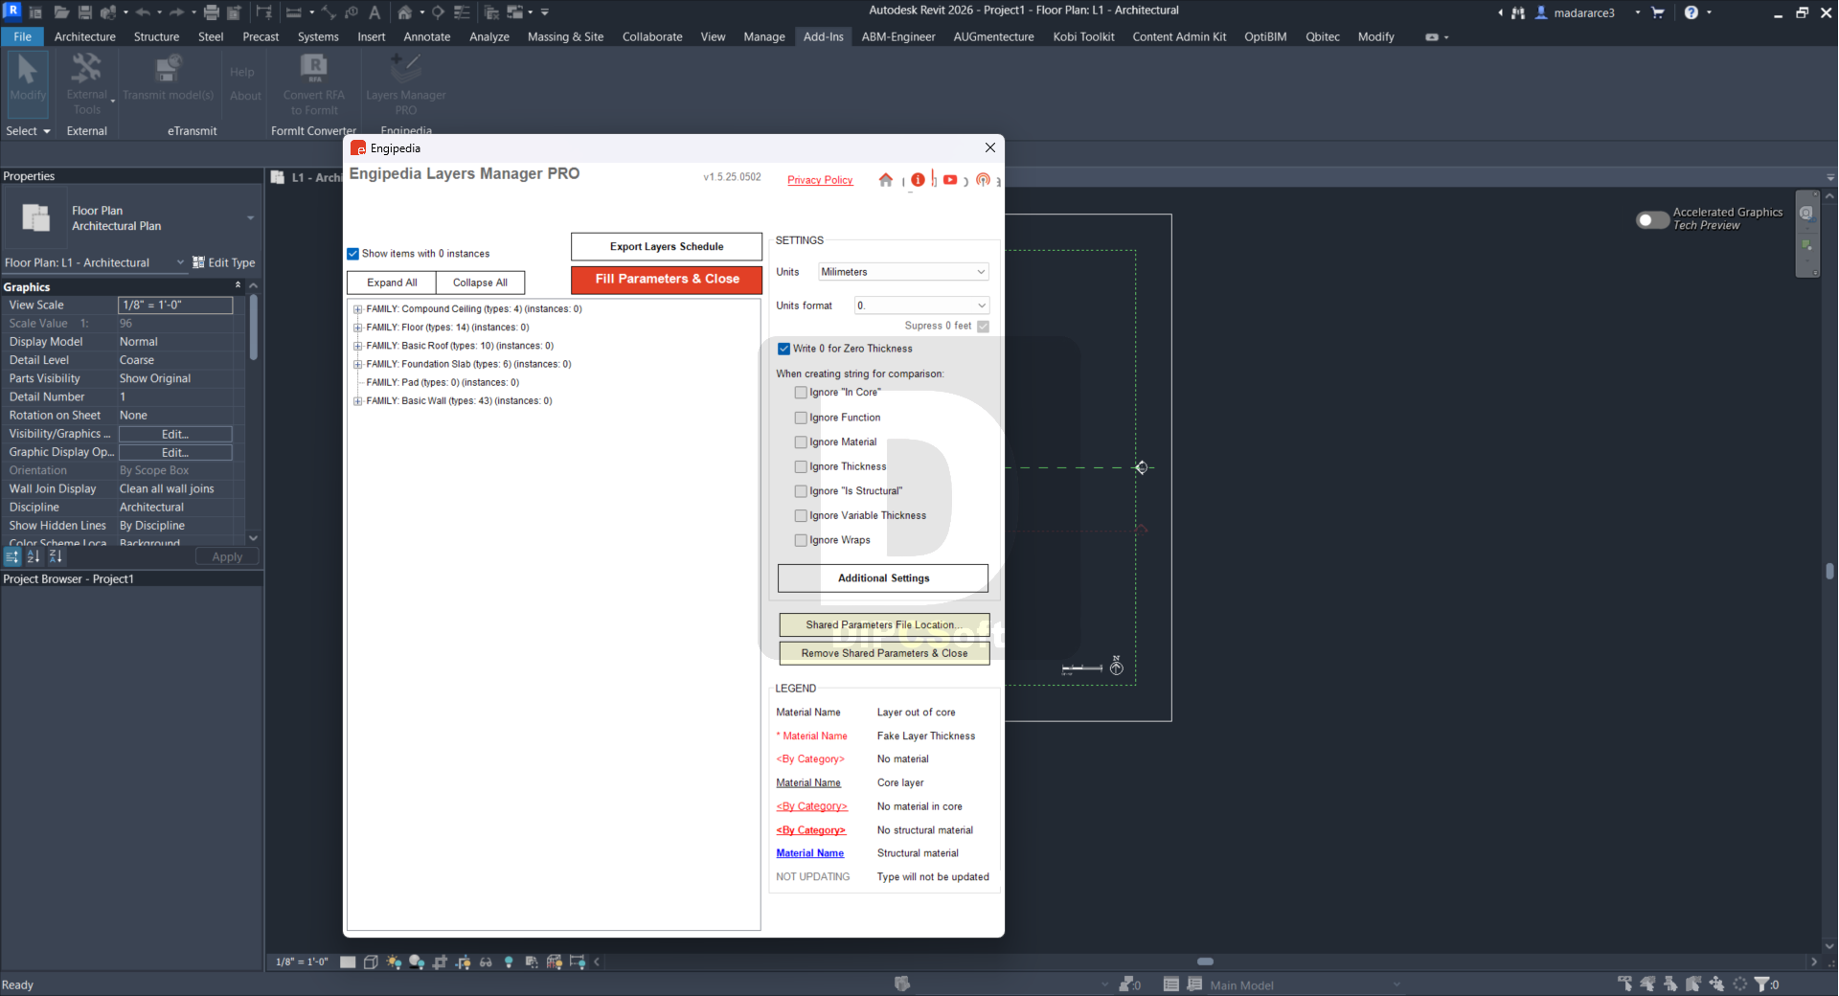Check the Ignore Function option
The height and width of the screenshot is (996, 1839).
coord(801,418)
